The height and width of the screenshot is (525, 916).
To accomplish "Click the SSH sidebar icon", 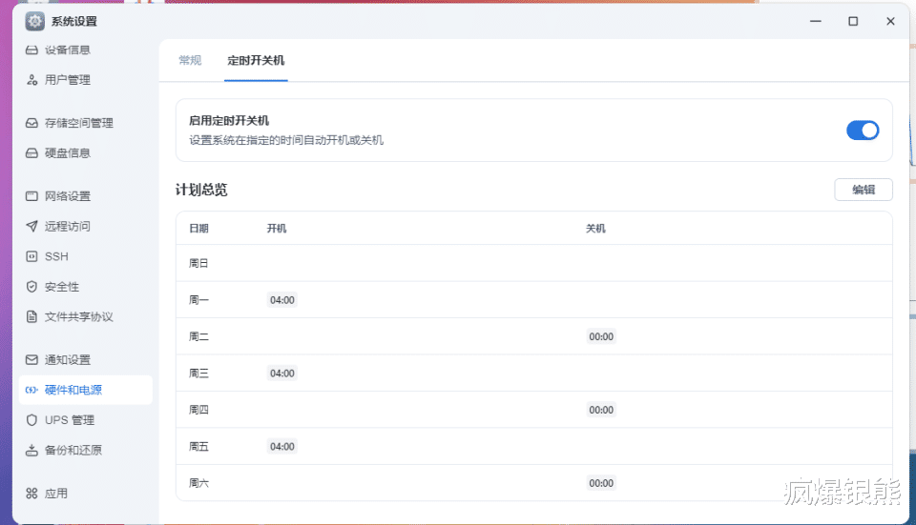I will [31, 256].
